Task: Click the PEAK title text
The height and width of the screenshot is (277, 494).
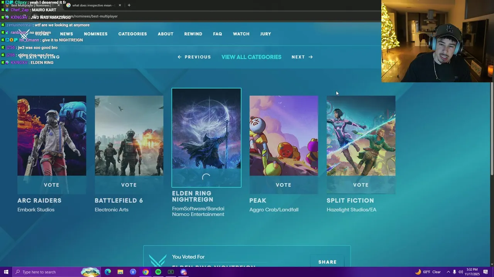Action: pyautogui.click(x=258, y=200)
